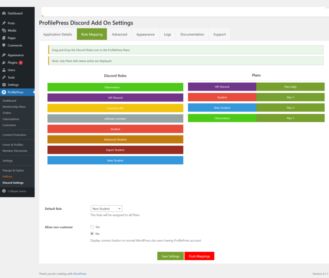Click Observateur mapped to Plan 1

[x=222, y=118]
